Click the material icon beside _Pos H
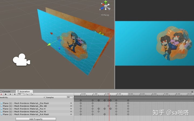This screenshot has height=121, width=194. (x=2, y=109)
